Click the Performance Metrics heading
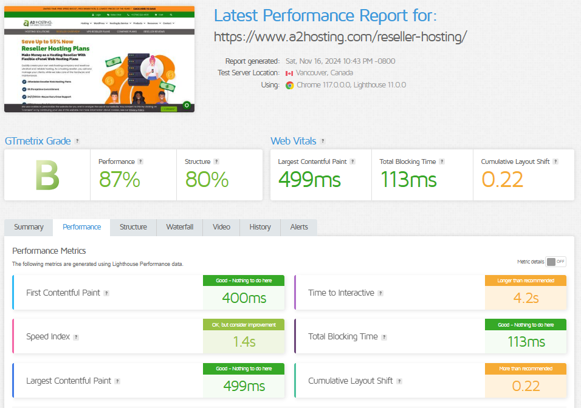581x408 pixels. coord(49,251)
